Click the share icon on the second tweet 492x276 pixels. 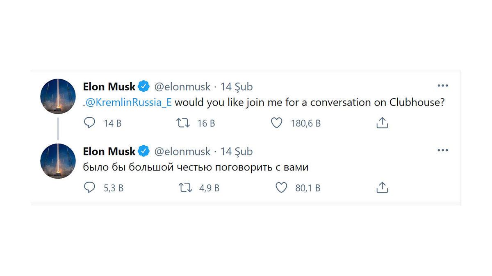click(x=382, y=187)
